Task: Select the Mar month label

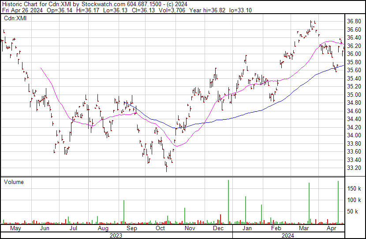Action: pyautogui.click(x=304, y=228)
